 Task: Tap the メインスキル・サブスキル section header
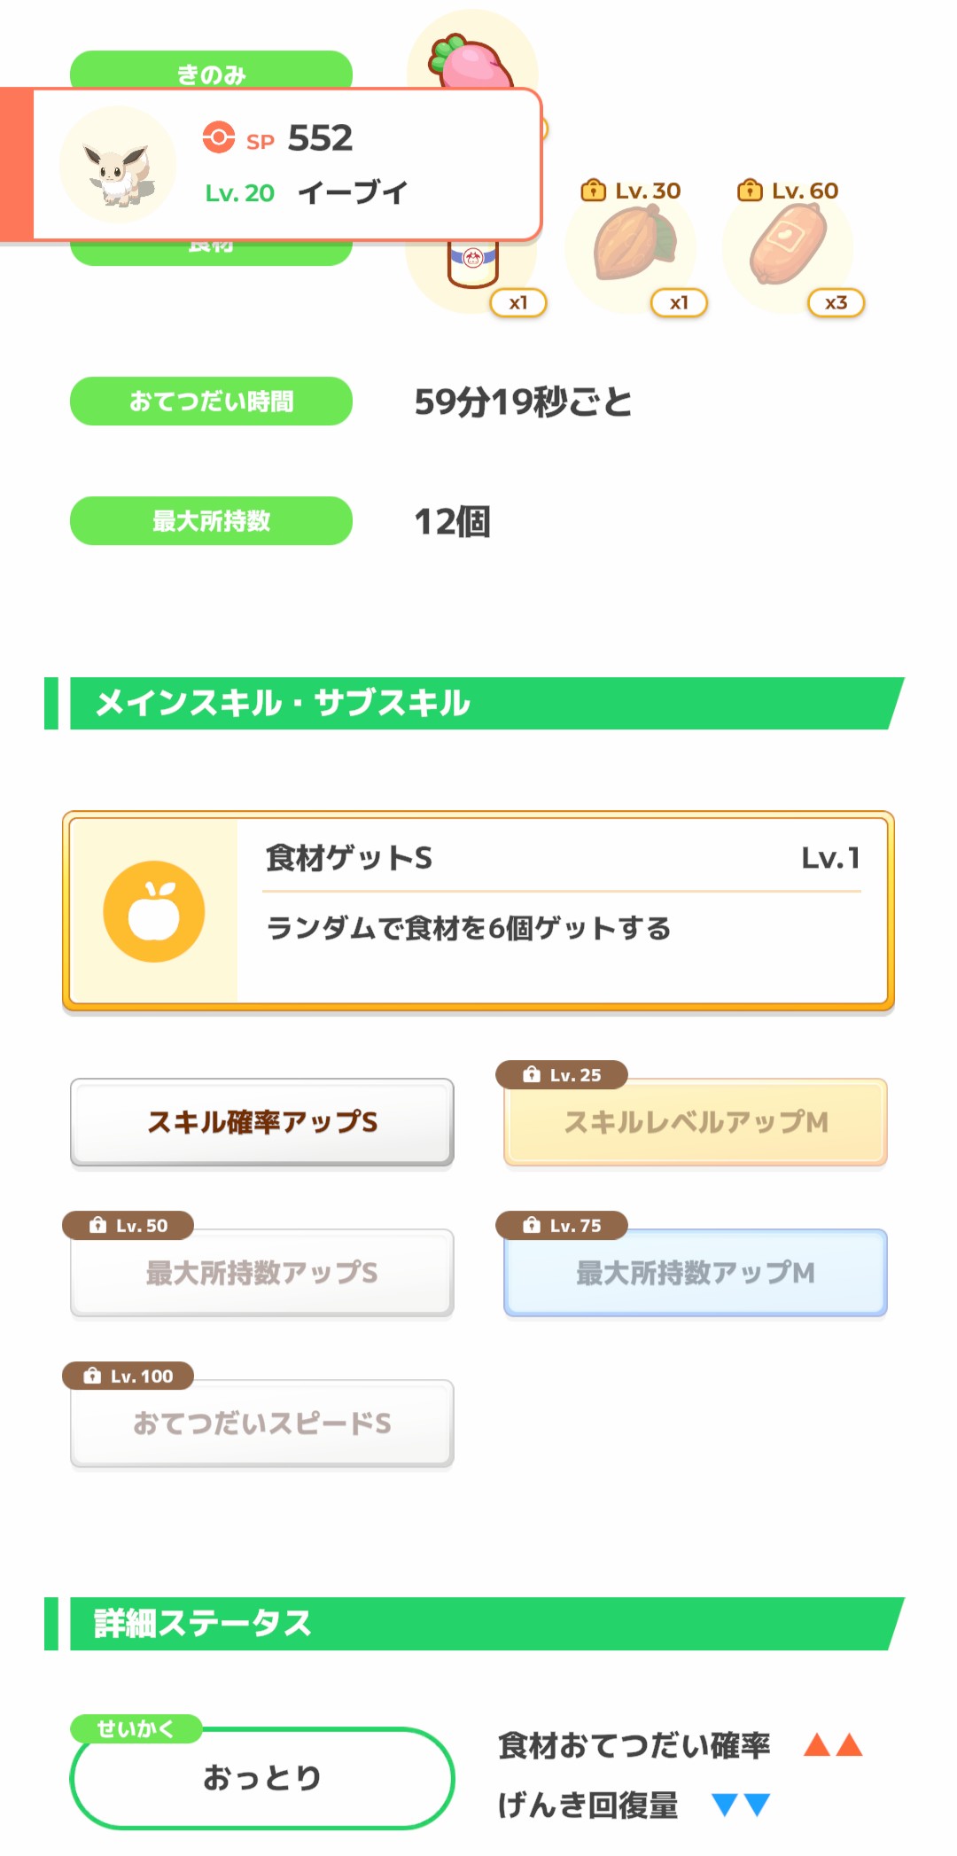(x=478, y=704)
